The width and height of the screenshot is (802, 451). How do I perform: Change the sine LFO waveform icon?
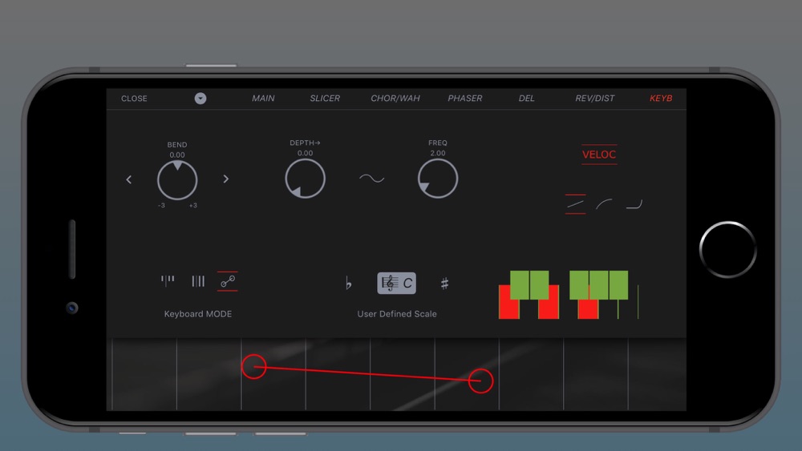pos(372,179)
